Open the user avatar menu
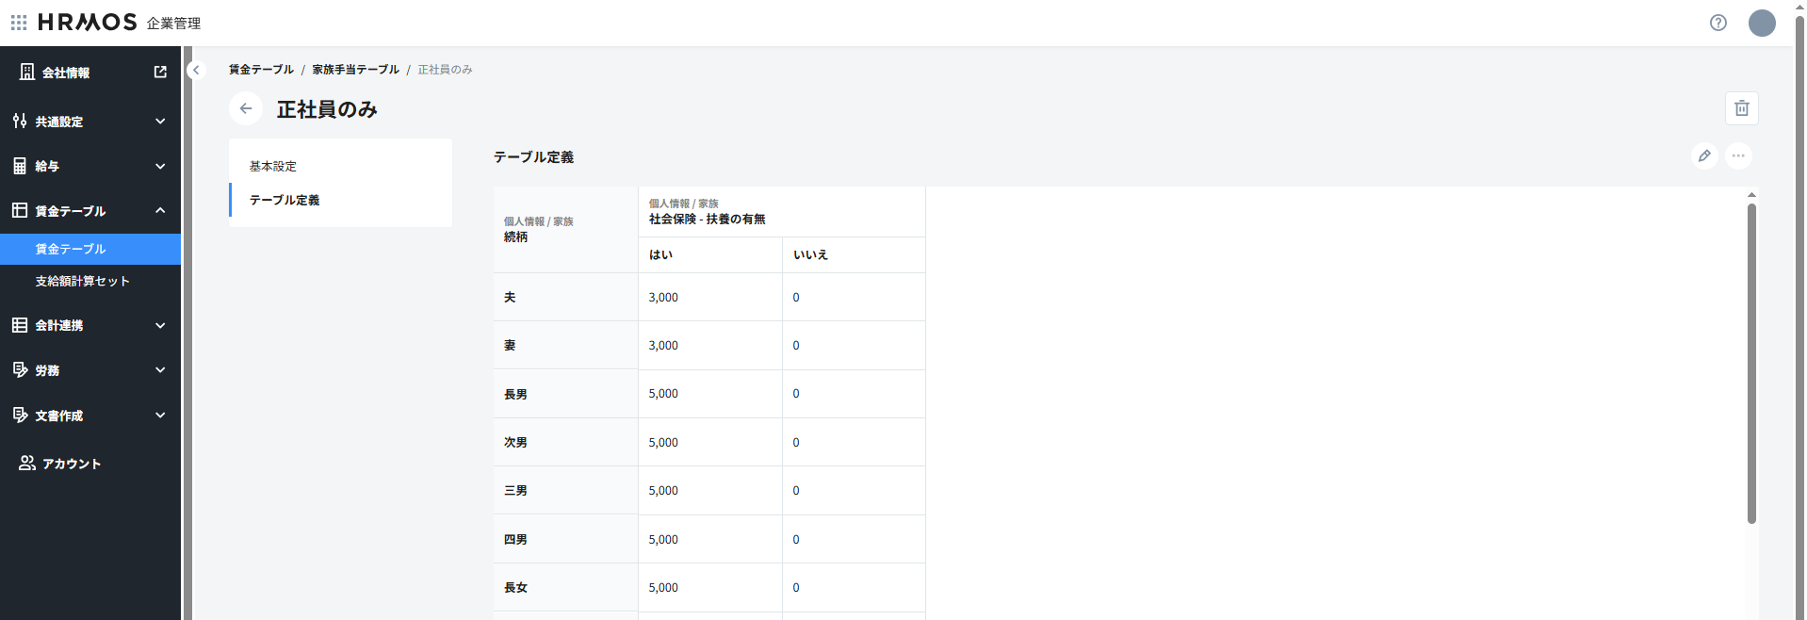 click(x=1761, y=23)
